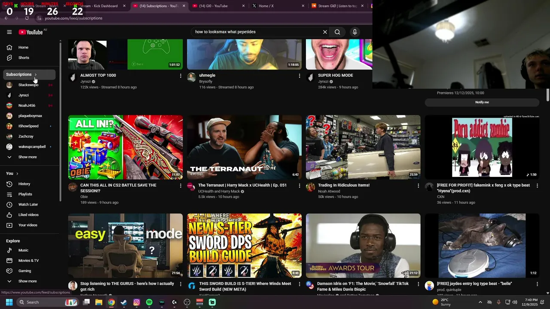Open Damson Idris F1 interview title
Image resolution: width=550 pixels, height=309 pixels.
[363, 286]
